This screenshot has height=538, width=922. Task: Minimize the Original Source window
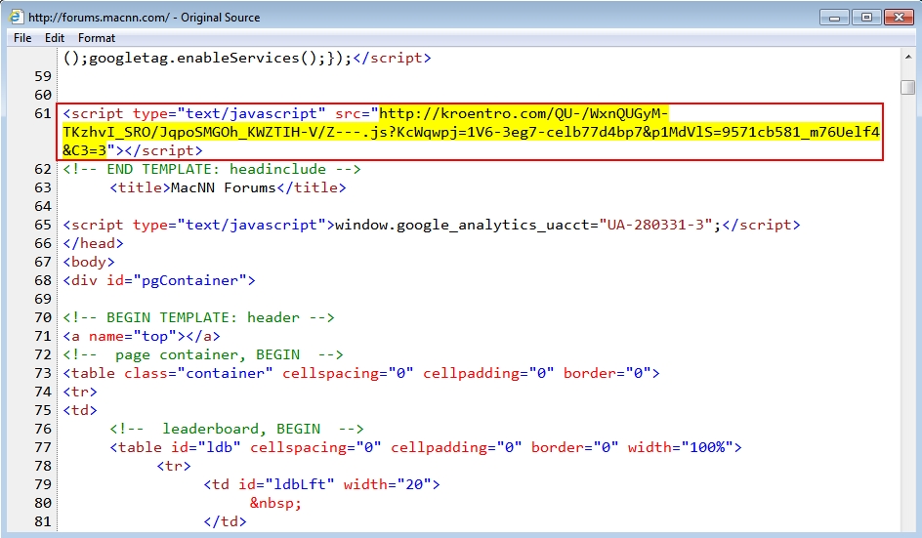click(x=833, y=17)
